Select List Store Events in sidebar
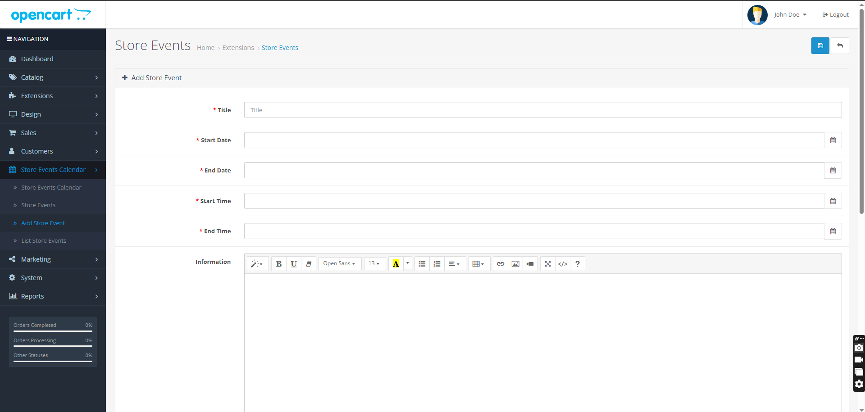Screen dimensions: 865x412 44,241
